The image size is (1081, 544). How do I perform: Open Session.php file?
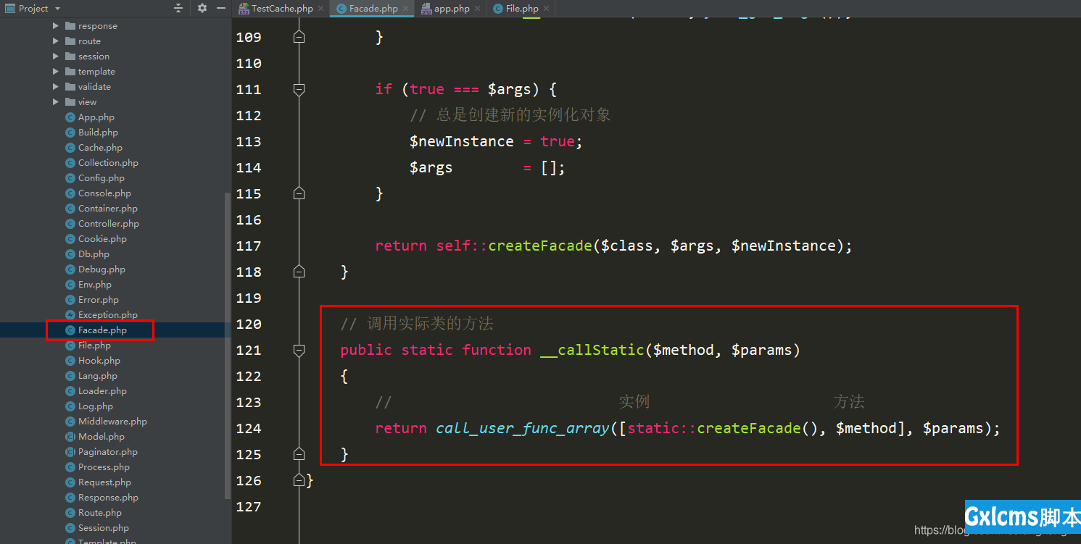coord(104,528)
